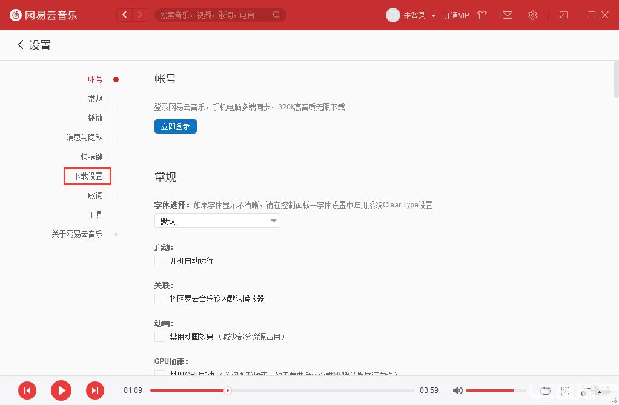Click the 立即登录 button
Image resolution: width=619 pixels, height=405 pixels.
(175, 126)
